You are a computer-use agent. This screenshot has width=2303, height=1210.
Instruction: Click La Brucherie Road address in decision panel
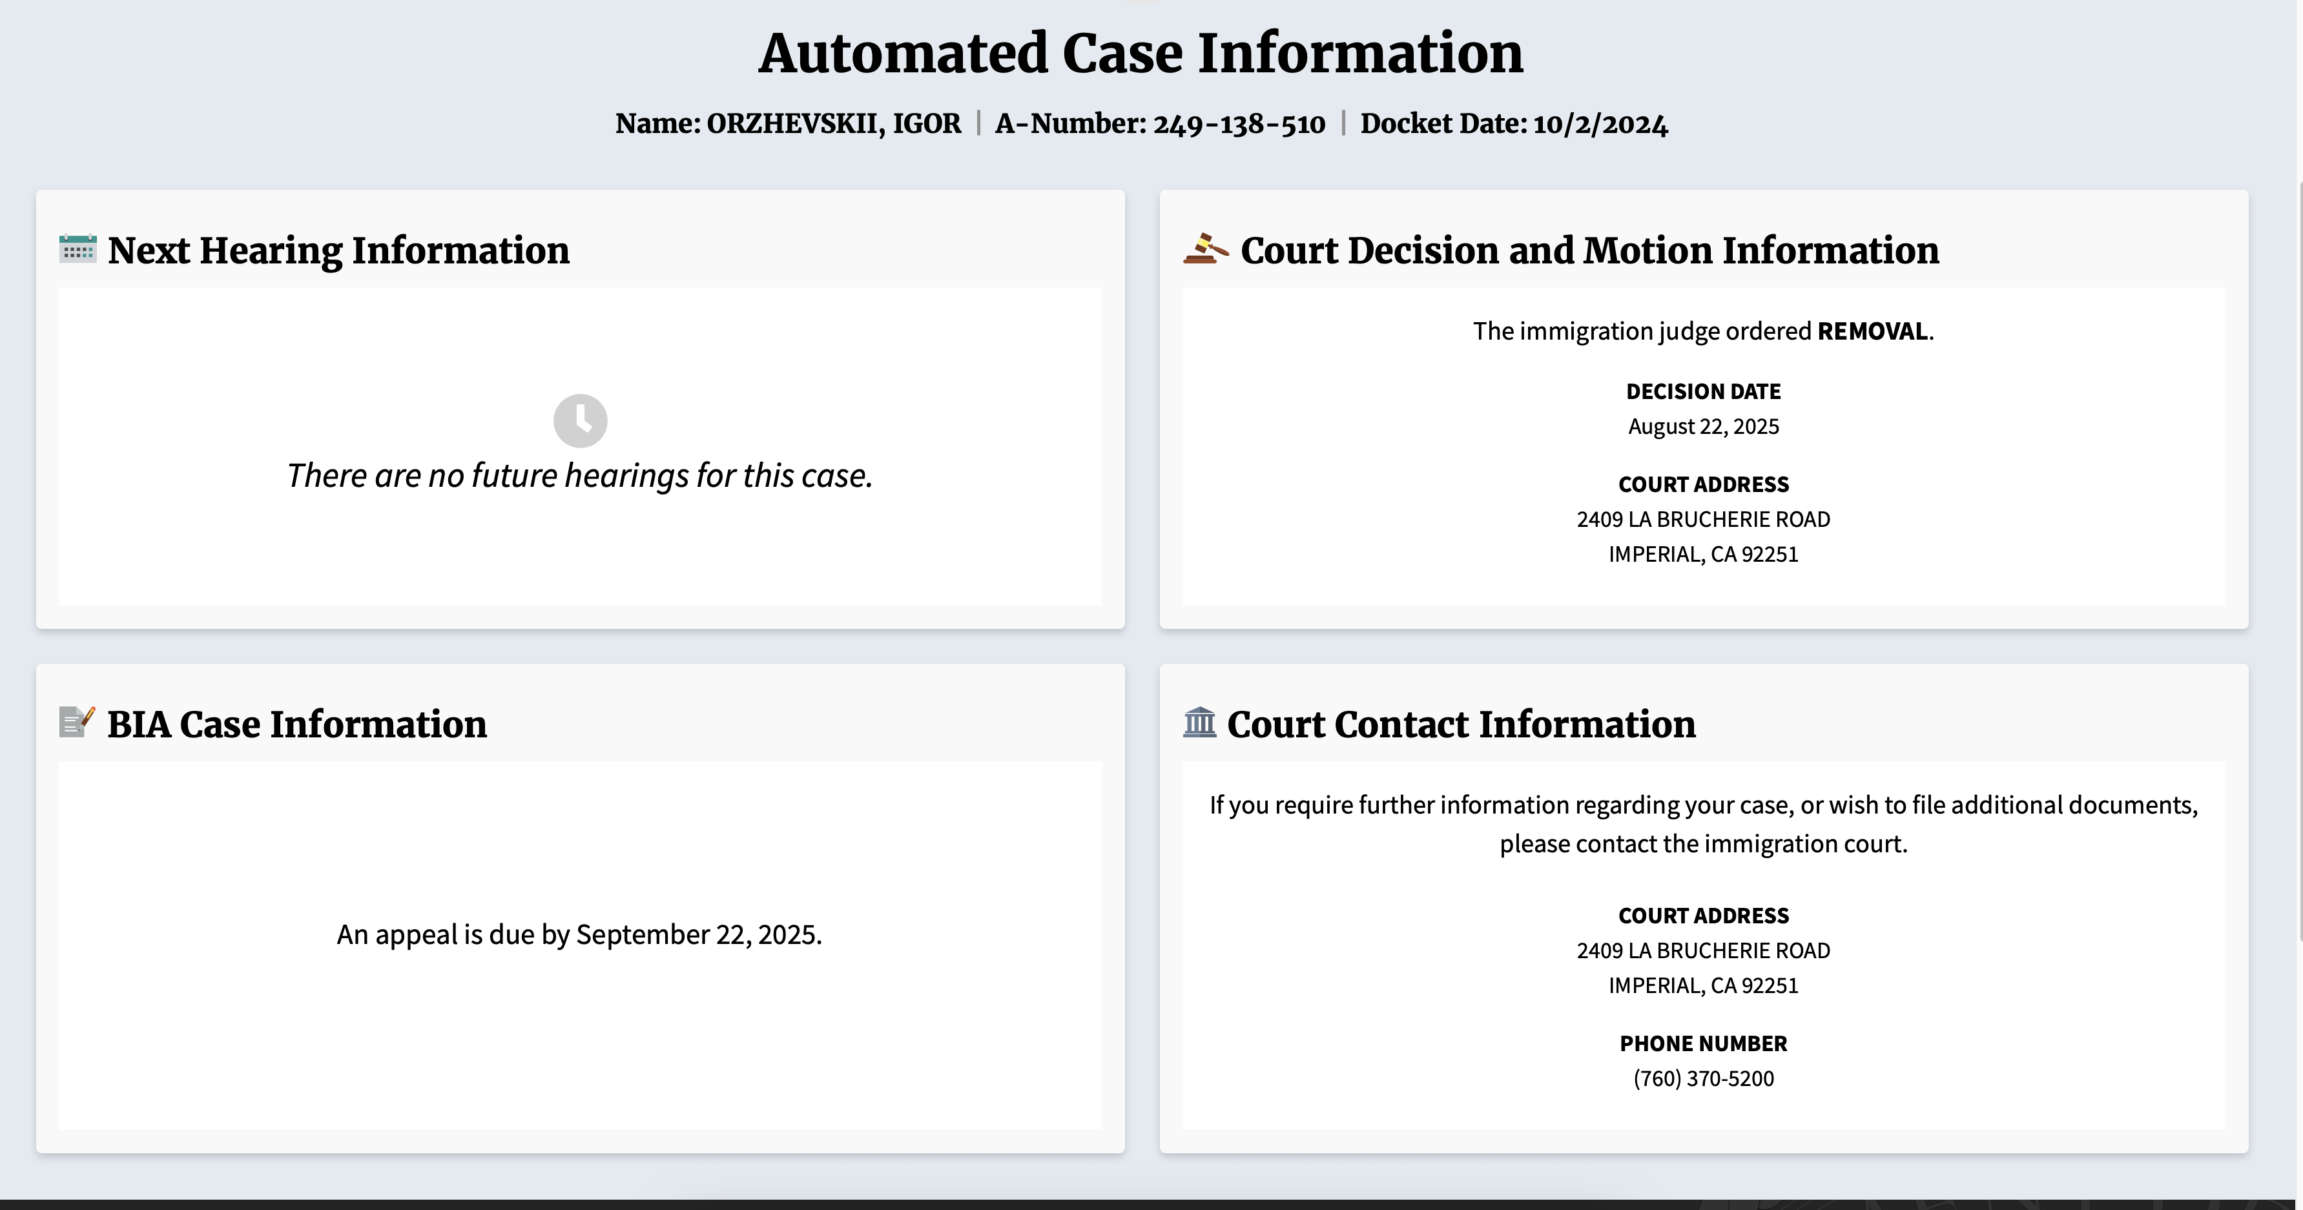pyautogui.click(x=1703, y=519)
